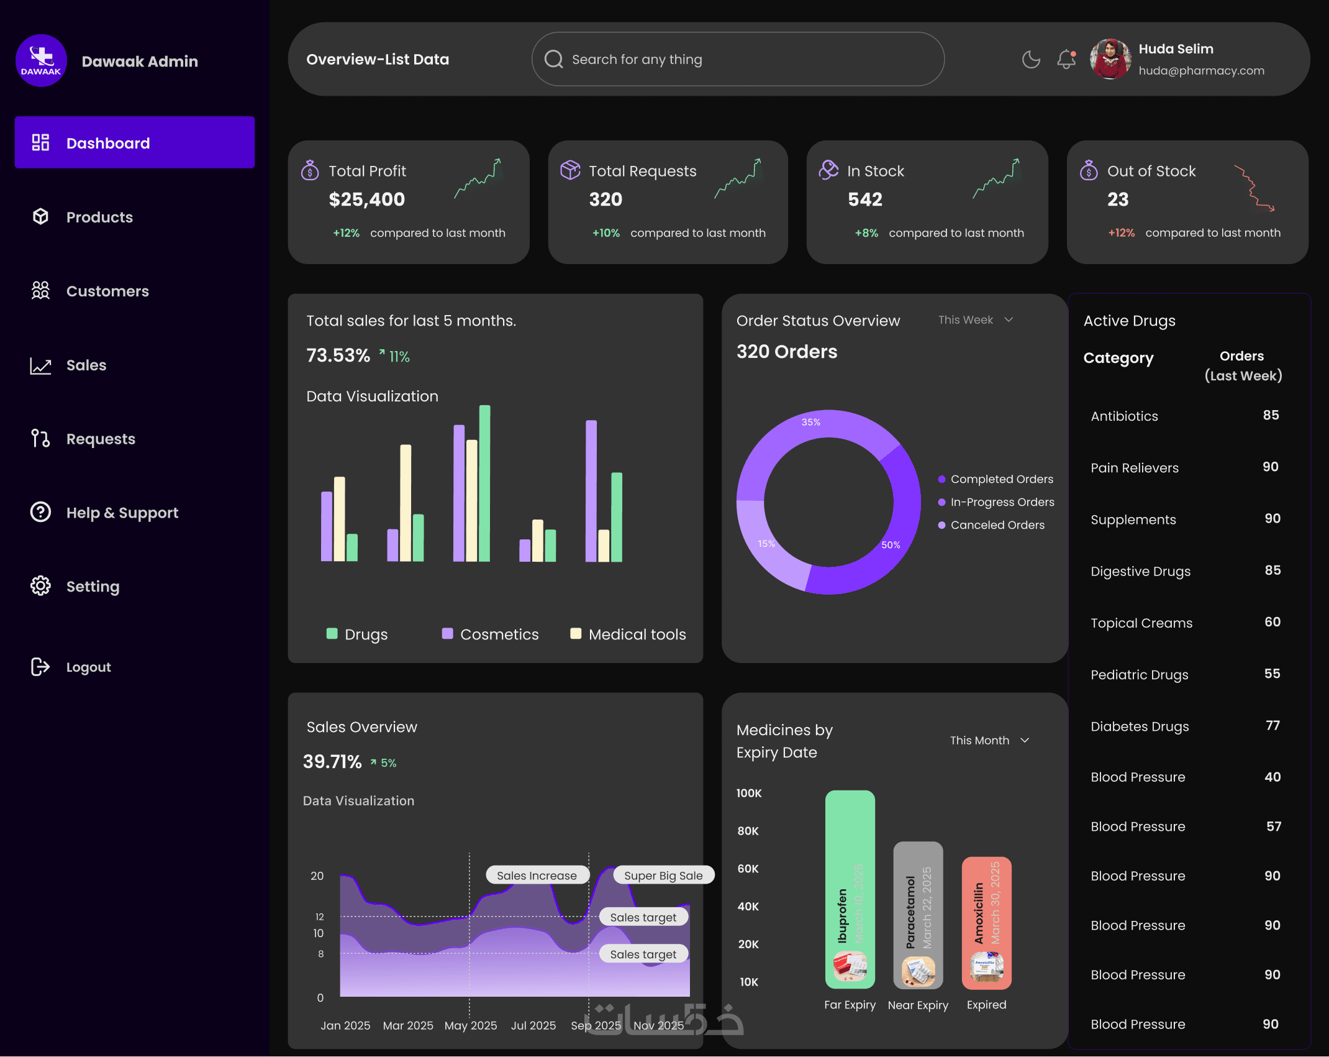Click the Total Profit money bag icon
The width and height of the screenshot is (1329, 1057).
[310, 170]
